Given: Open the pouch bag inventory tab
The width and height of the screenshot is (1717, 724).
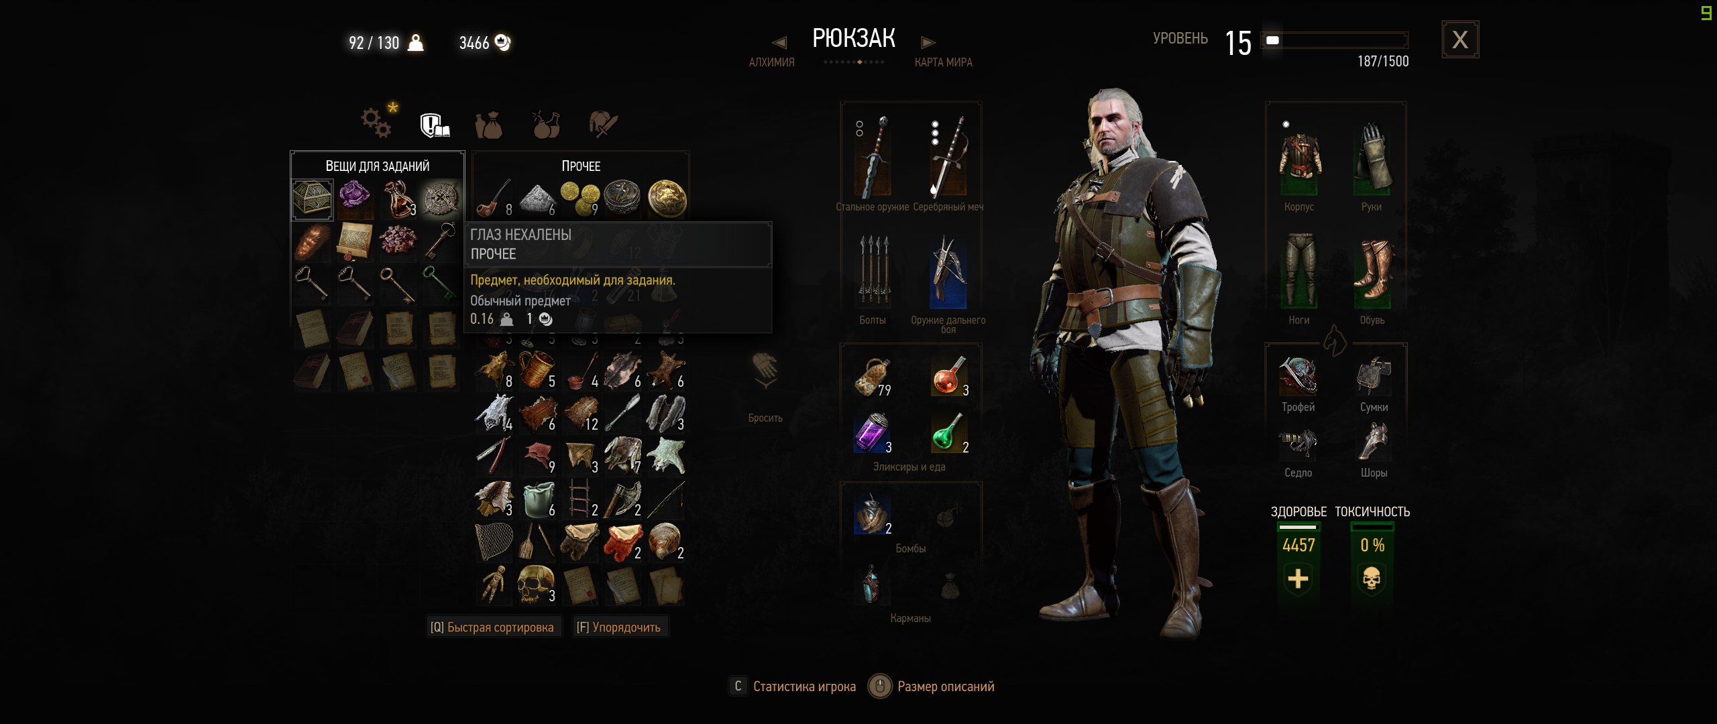Looking at the screenshot, I should (x=489, y=125).
